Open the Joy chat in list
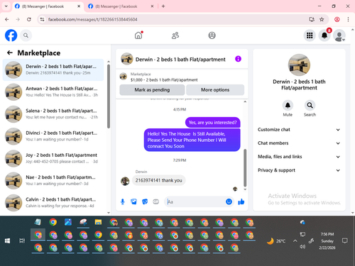The image size is (355, 266). tap(53, 158)
